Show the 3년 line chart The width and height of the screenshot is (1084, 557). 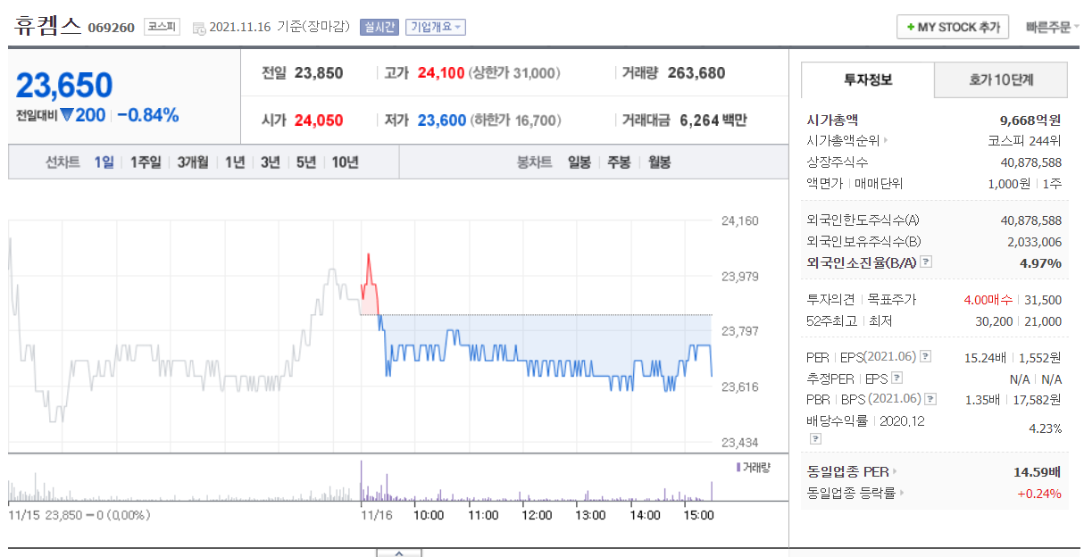271,162
